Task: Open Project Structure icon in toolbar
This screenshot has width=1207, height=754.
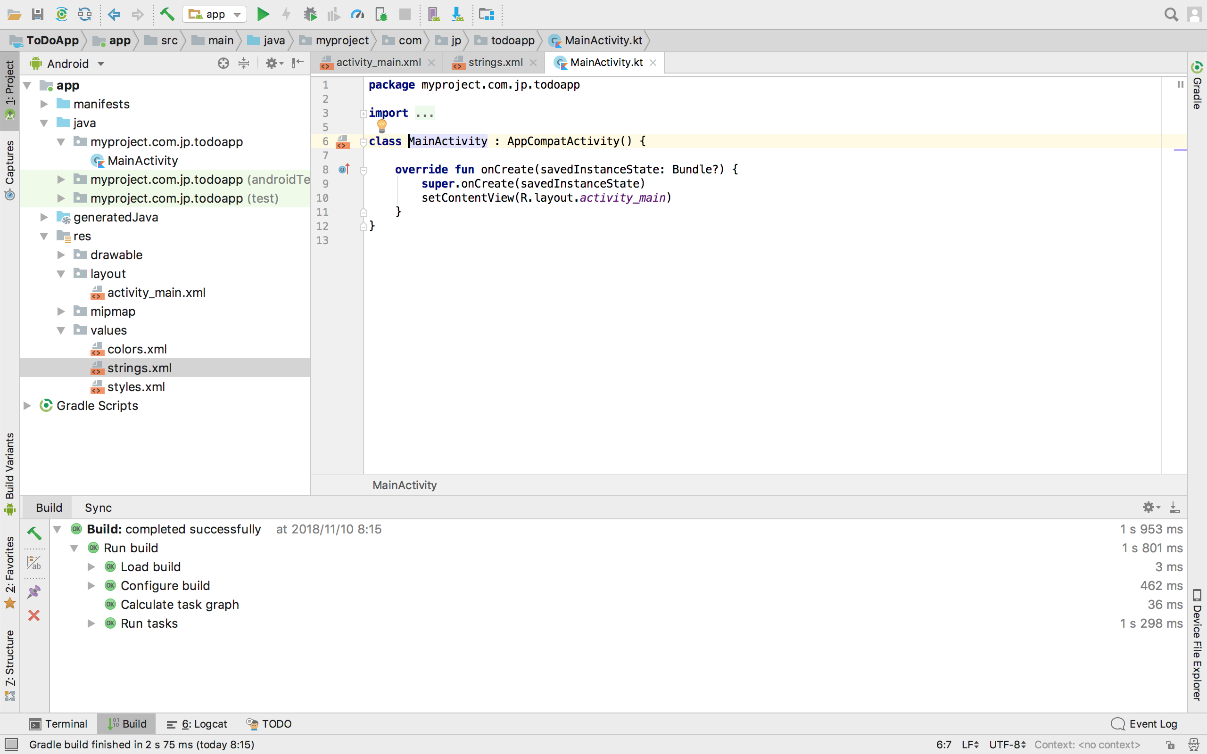Action: (x=486, y=15)
